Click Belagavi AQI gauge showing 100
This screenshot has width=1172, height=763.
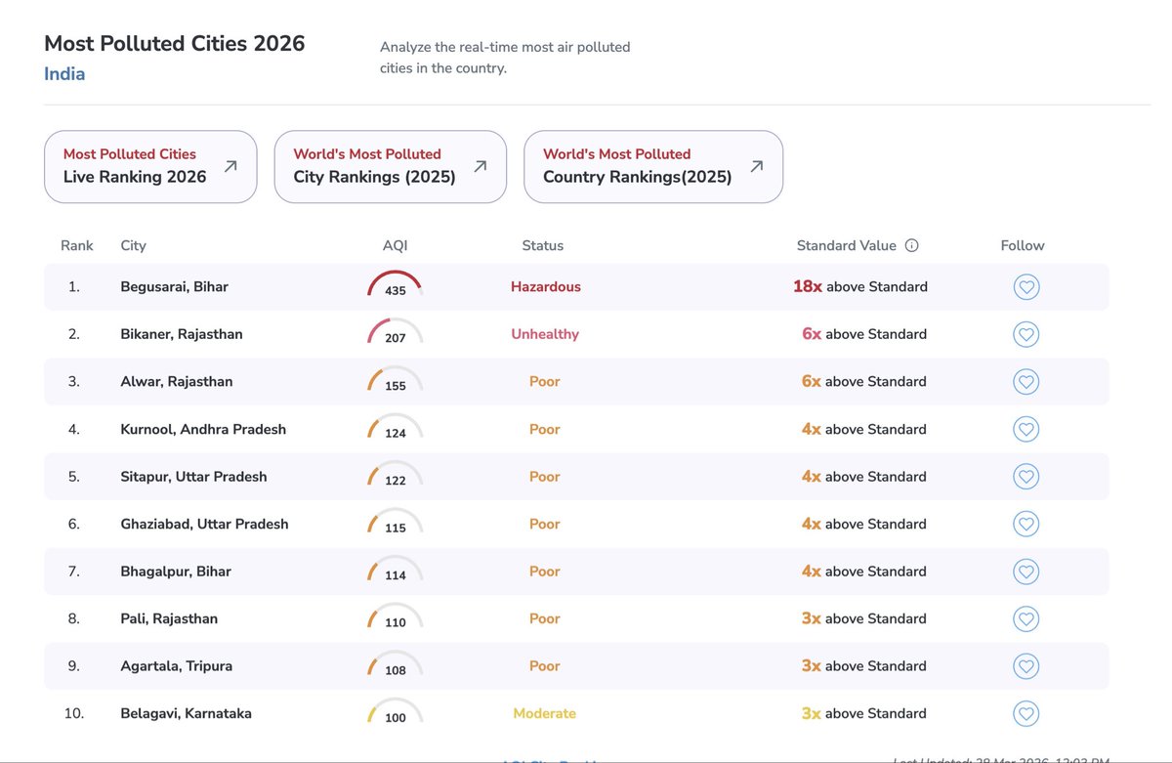395,712
